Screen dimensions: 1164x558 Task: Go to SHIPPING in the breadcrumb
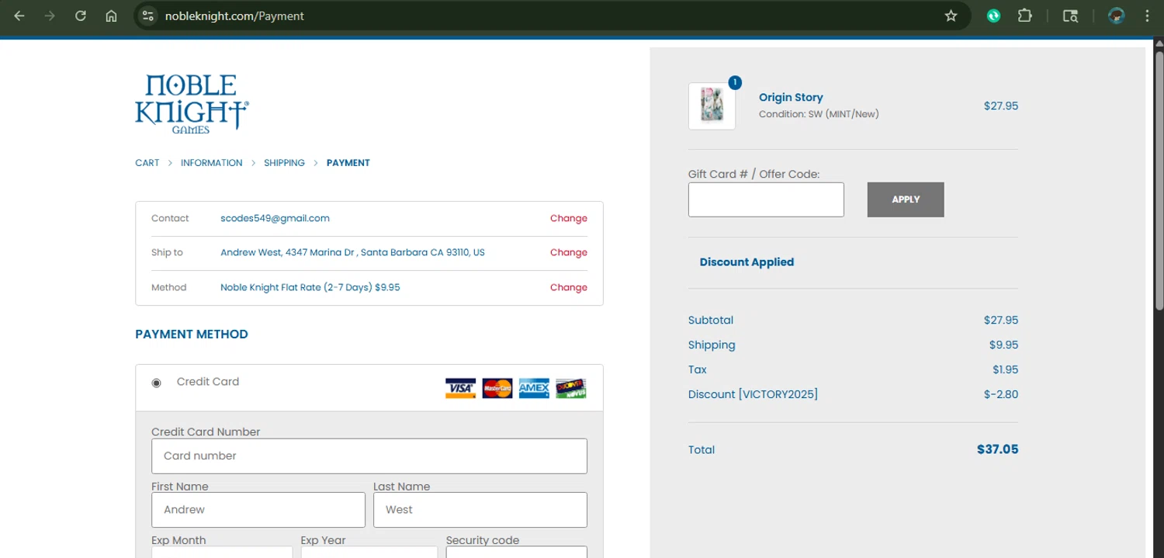click(284, 163)
